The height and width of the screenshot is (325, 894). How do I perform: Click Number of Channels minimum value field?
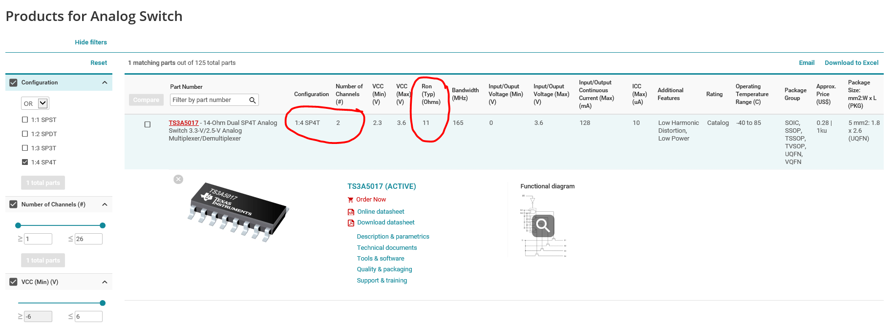38,239
